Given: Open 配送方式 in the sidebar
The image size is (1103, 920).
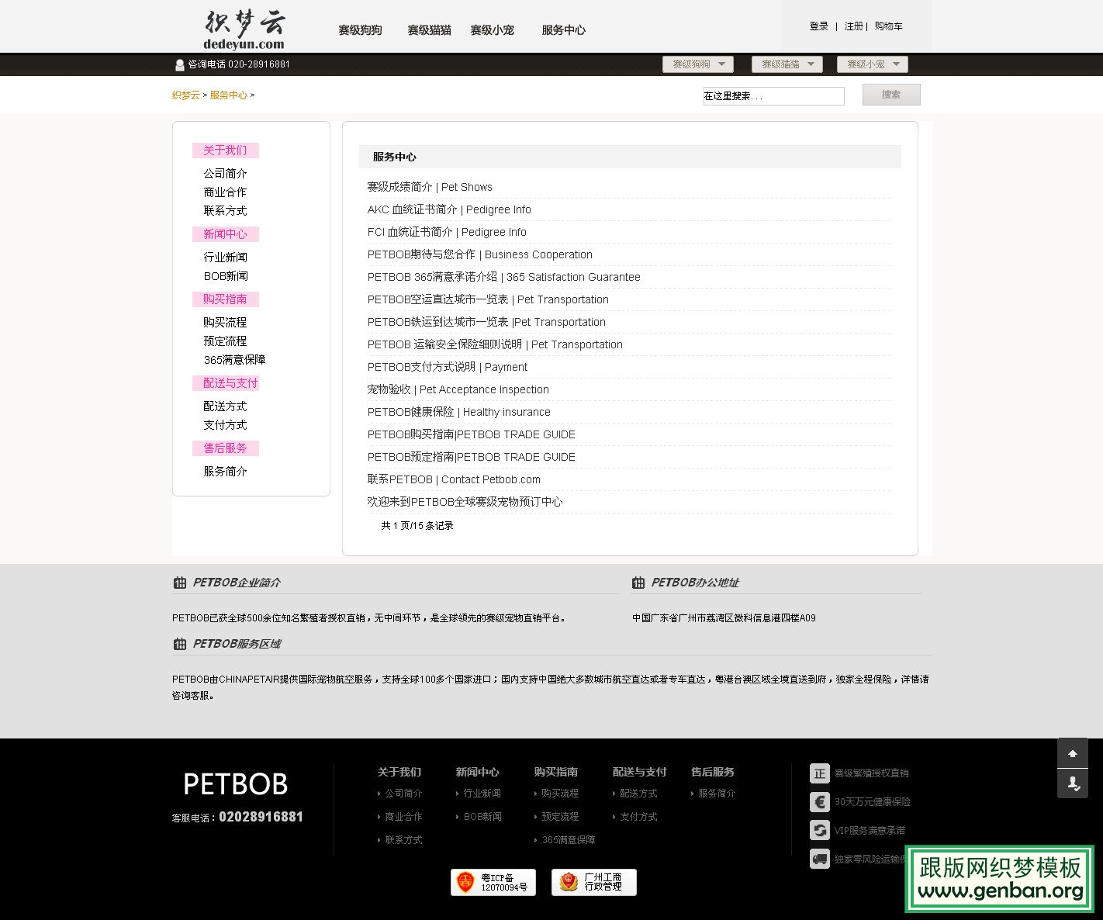Looking at the screenshot, I should pos(226,406).
